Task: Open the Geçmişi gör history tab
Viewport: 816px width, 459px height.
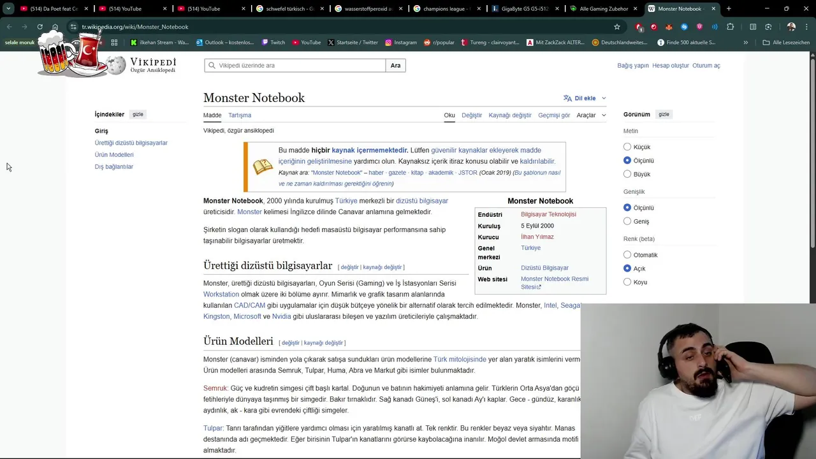Action: point(554,115)
